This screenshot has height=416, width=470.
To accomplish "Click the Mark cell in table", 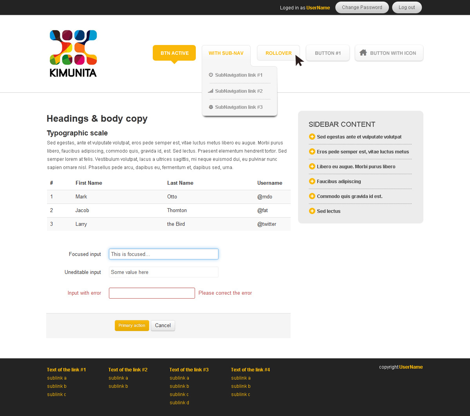I will 81,196.
